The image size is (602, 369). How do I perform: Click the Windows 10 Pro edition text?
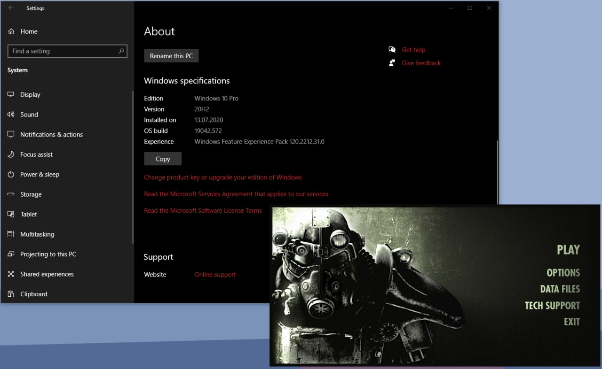tap(216, 99)
